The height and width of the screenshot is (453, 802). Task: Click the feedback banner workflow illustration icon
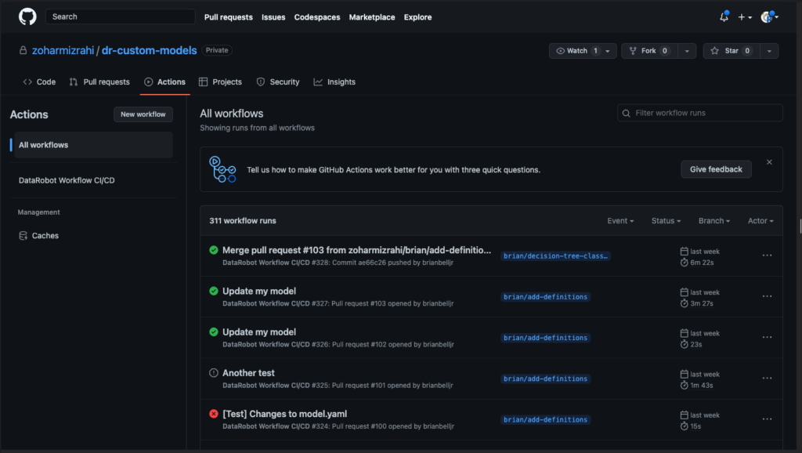tap(222, 169)
